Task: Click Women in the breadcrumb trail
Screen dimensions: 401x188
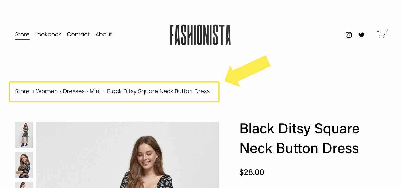Action: (47, 91)
